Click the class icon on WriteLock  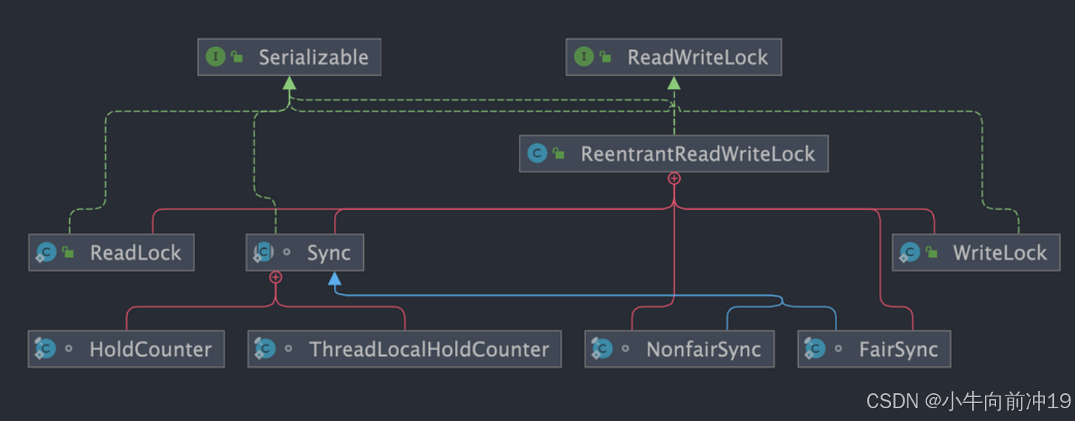click(x=909, y=252)
